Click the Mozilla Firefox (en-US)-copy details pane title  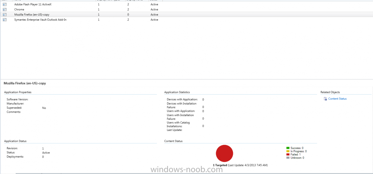25,83
